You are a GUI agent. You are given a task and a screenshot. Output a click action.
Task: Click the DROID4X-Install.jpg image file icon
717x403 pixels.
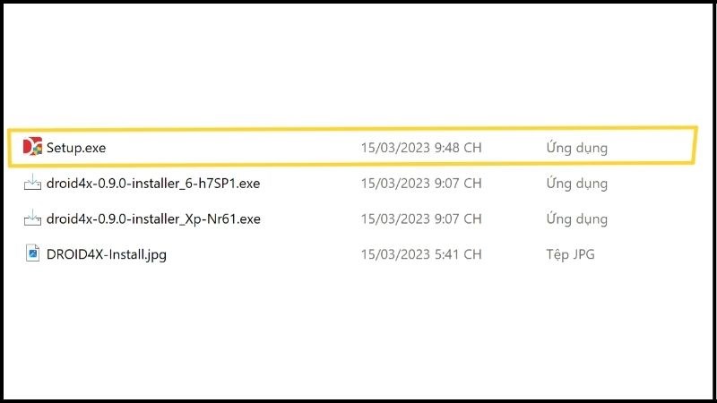pos(32,254)
